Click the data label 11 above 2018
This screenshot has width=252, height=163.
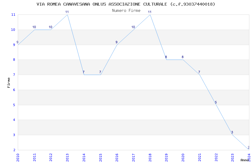(x=150, y=12)
